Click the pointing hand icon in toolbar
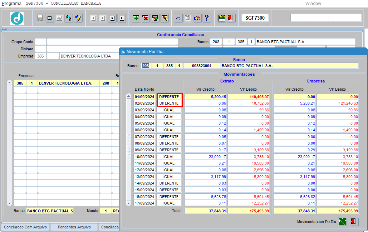This screenshot has height=232, width=368. [197, 18]
